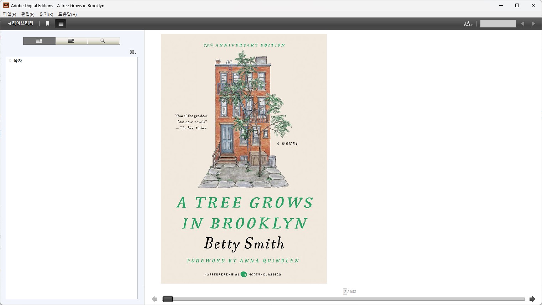Screen dimensions: 542x305
Task: Click the search text field in toolbar
Action: click(498, 24)
